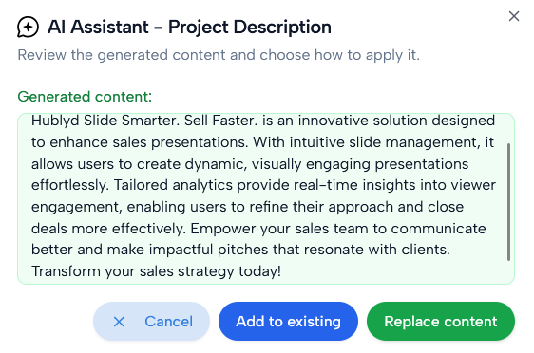The width and height of the screenshot is (534, 353).
Task: Click the review instructions subtitle text
Action: 219,55
